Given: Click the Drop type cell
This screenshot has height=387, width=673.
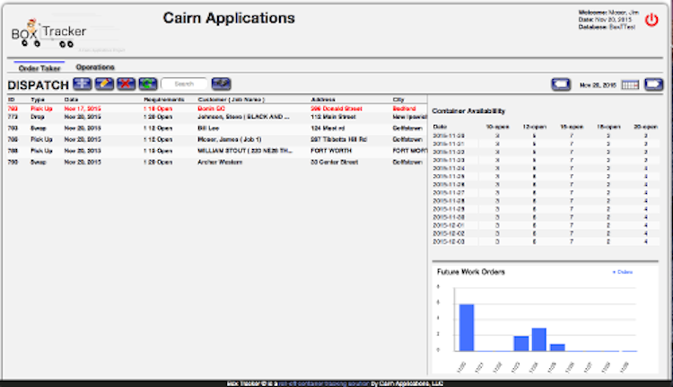Looking at the screenshot, I should 38,117.
